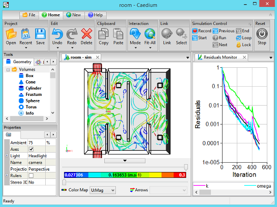Open the Fit-All dropdown arrow
Image resolution: width=277 pixels, height=207 pixels.
(x=150, y=48)
